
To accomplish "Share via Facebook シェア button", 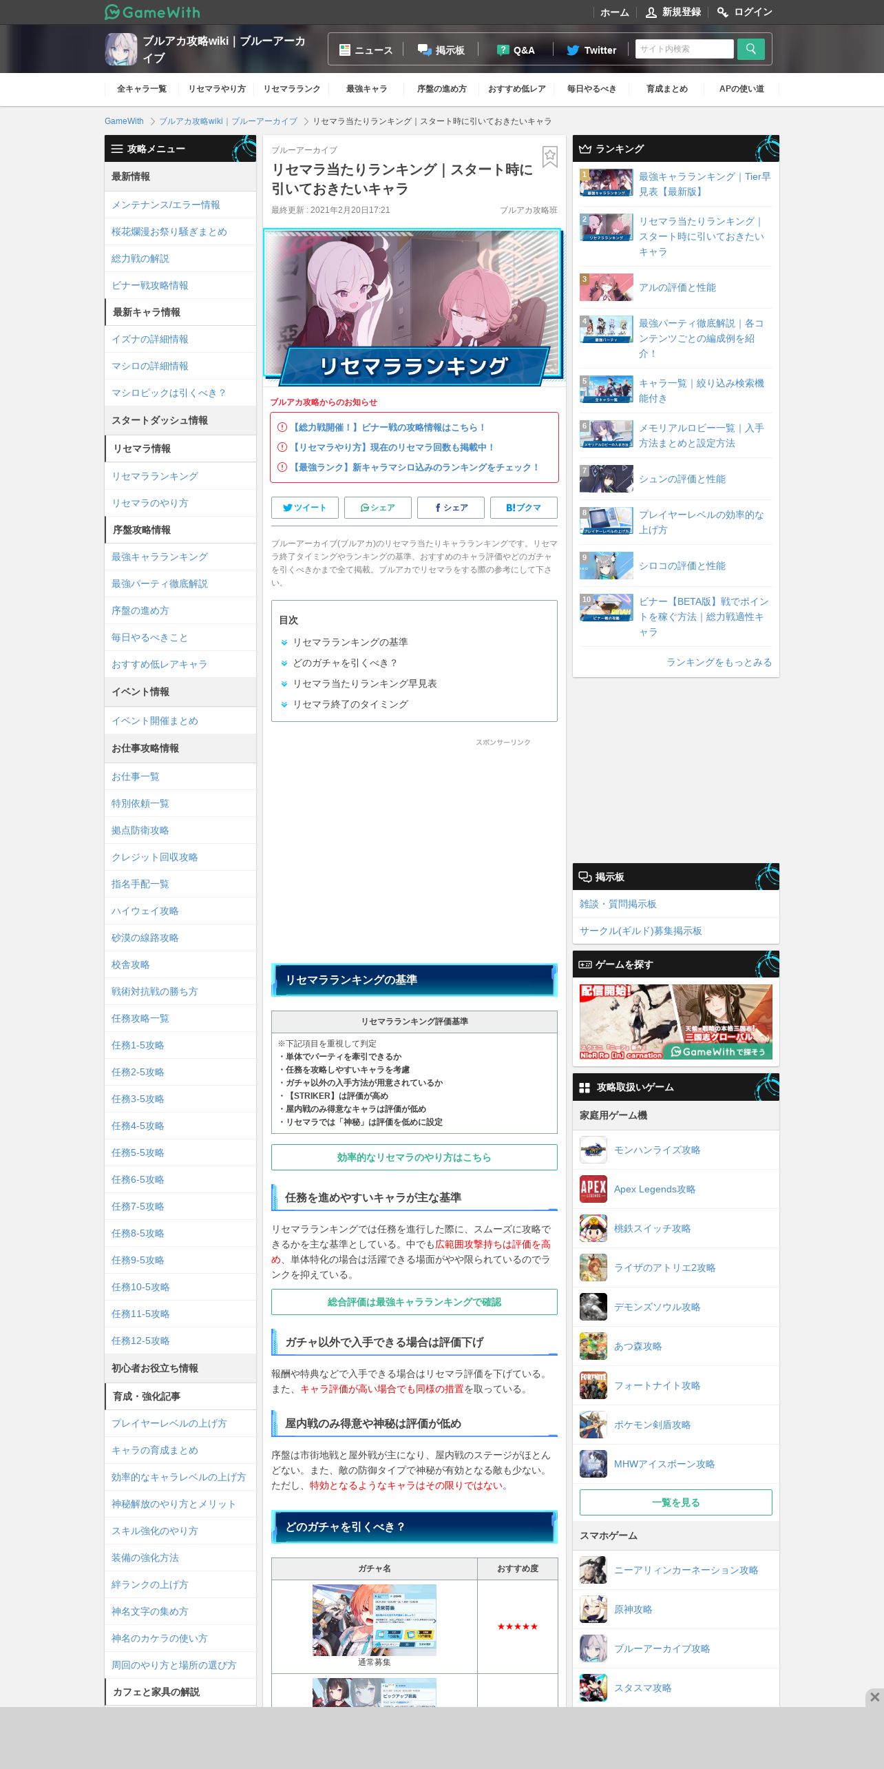I will coord(451,508).
